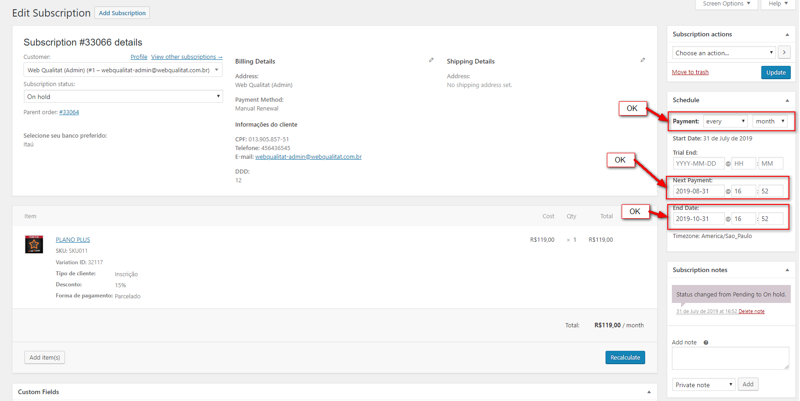Click the Add note help icon
This screenshot has height=401, width=800.
click(x=706, y=343)
